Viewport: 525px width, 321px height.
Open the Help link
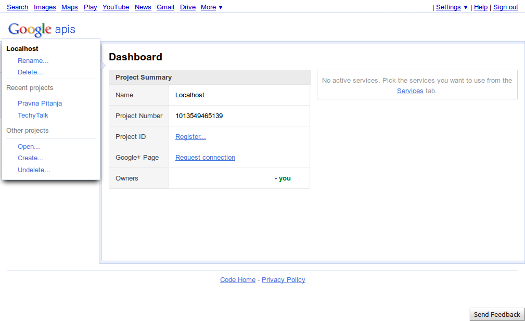pos(481,7)
